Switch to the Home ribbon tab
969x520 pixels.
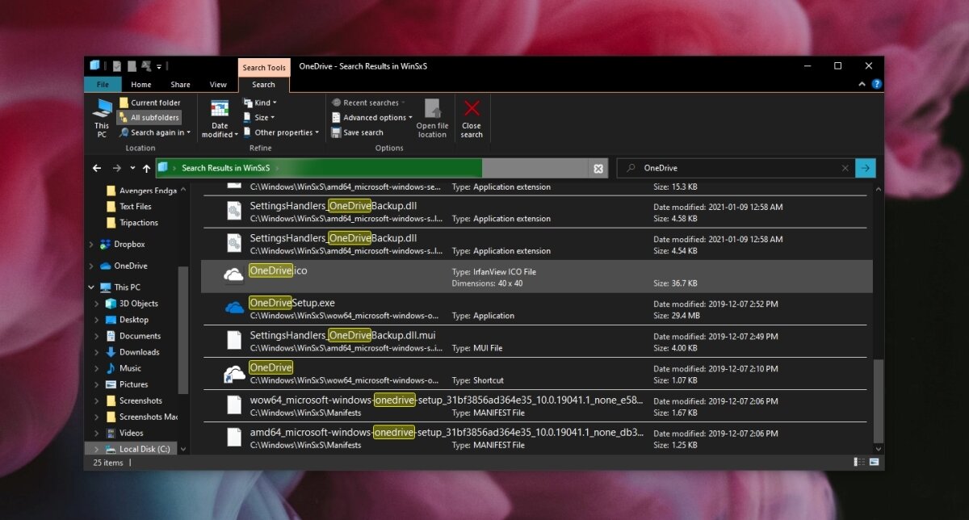pos(141,84)
